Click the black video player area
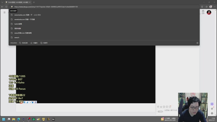The height and width of the screenshot is (122, 217). [86, 74]
